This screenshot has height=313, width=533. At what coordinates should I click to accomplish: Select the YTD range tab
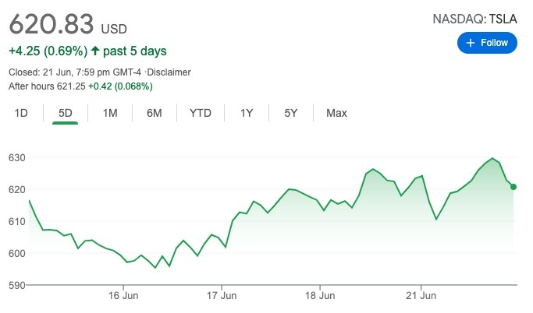pyautogui.click(x=201, y=113)
